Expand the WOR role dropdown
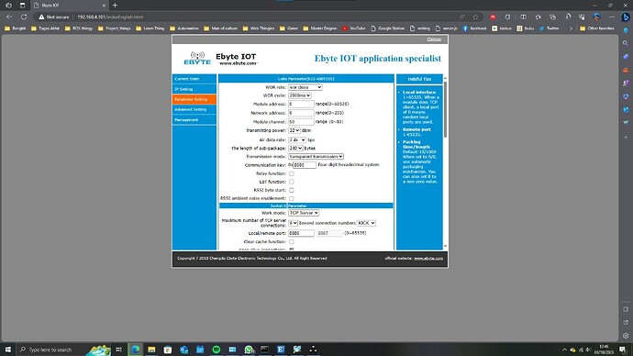Screen dimensions: 633x356 [x=305, y=87]
